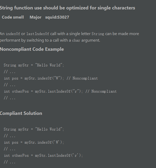Image resolution: width=156 pixels, height=168 pixels.
Task: Click the "Noncompliant Code Example" heading
Action: 32,49
